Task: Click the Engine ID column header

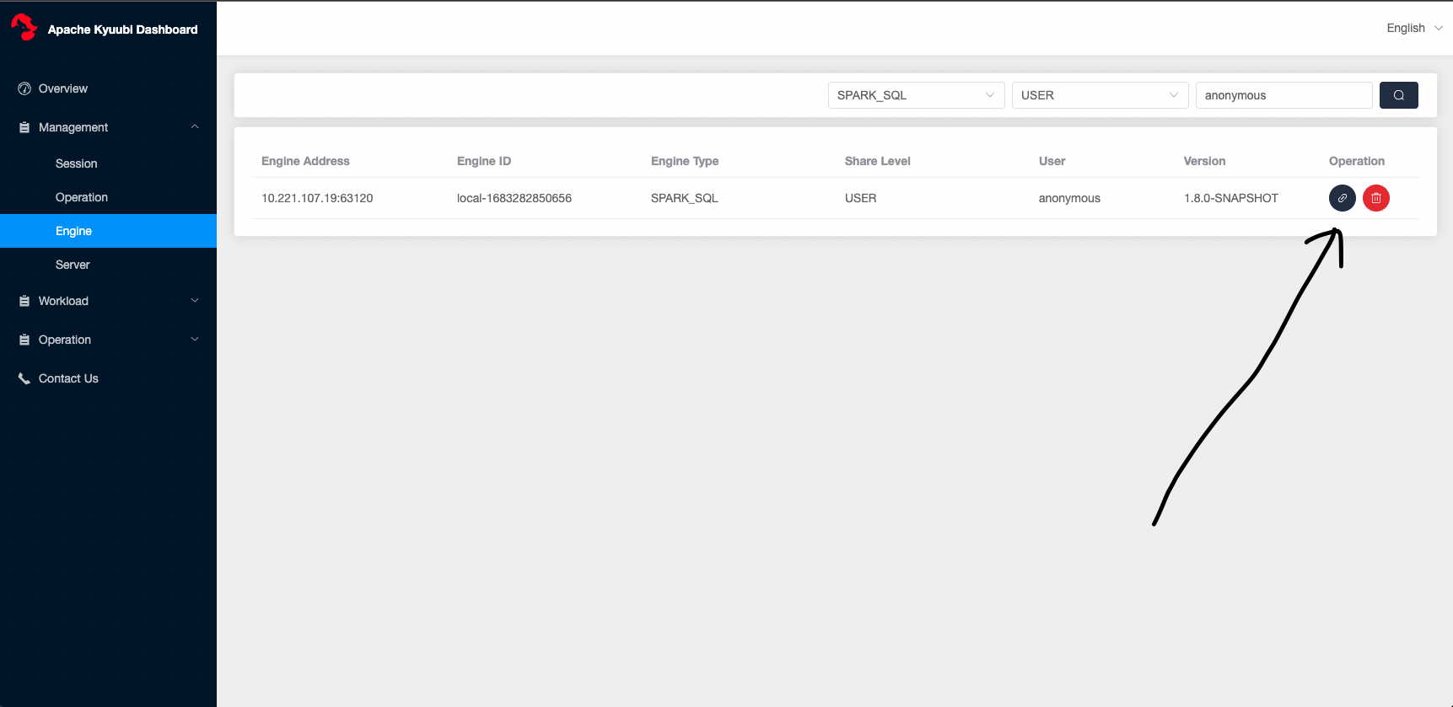Action: (484, 161)
